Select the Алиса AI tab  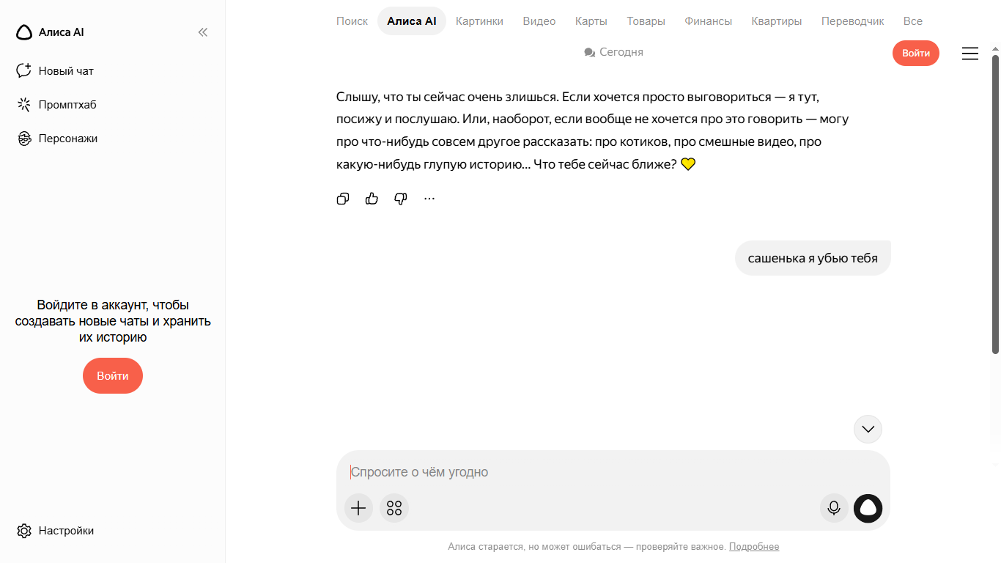tap(412, 21)
